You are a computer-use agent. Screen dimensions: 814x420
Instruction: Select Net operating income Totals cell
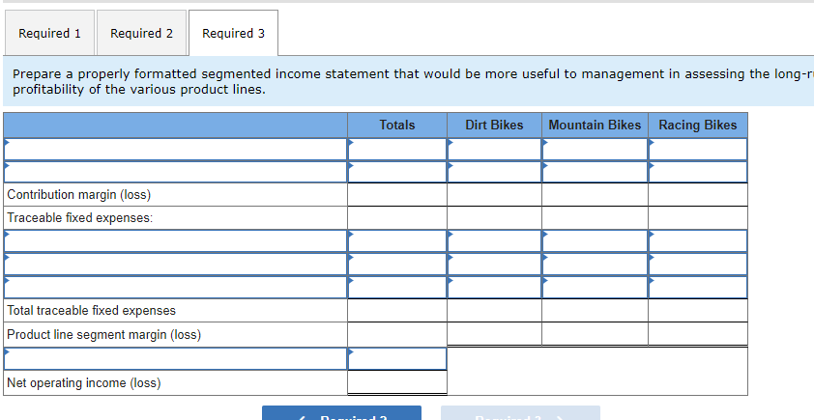tap(397, 382)
